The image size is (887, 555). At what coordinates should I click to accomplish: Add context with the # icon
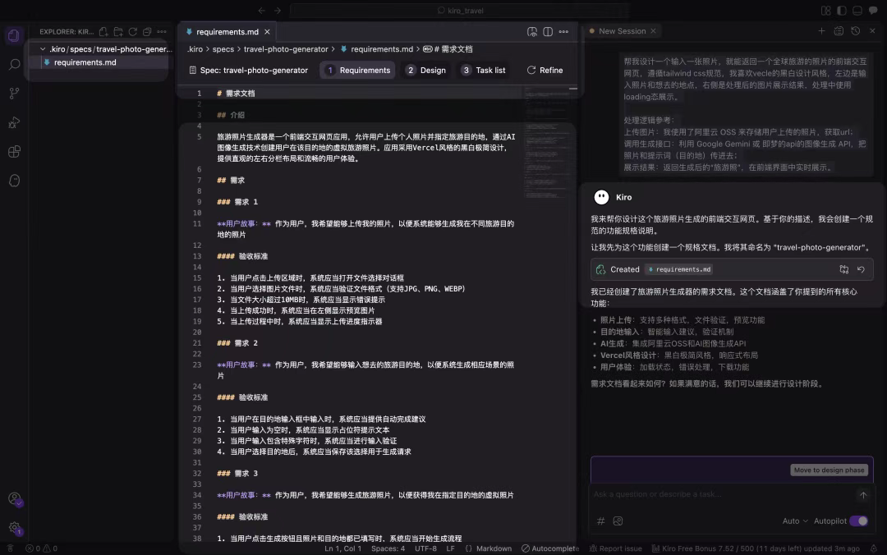coord(600,521)
